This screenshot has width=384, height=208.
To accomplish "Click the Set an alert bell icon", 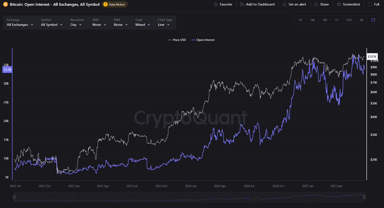I will point(284,5).
